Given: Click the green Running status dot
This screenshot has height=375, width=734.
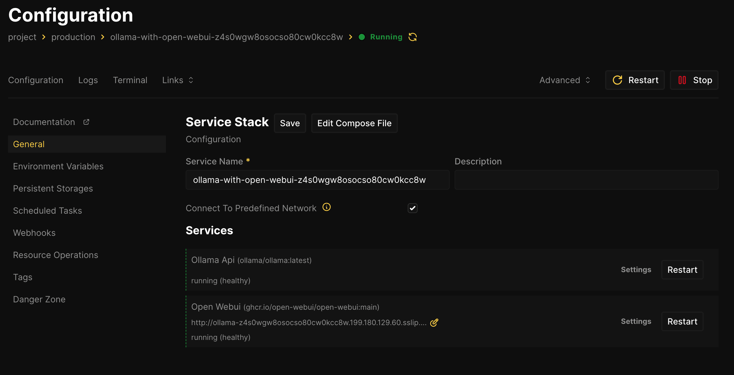Looking at the screenshot, I should [x=362, y=37].
